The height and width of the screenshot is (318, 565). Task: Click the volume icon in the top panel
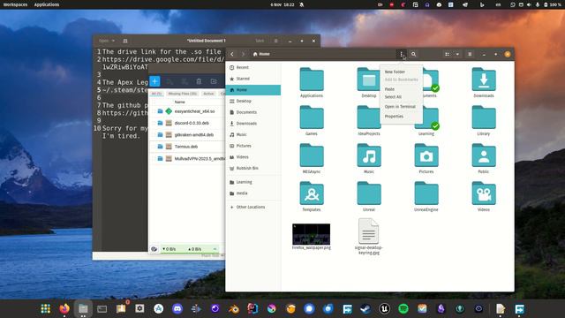pyautogui.click(x=529, y=4)
